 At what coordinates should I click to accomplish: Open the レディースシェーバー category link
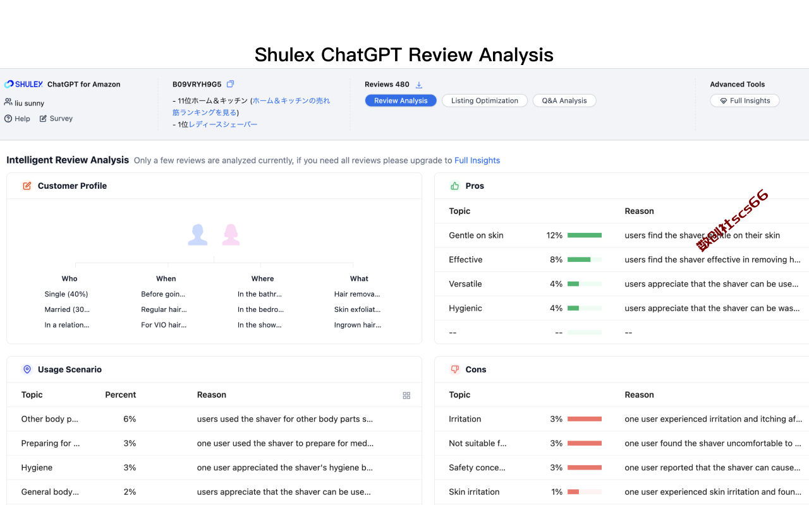(223, 124)
